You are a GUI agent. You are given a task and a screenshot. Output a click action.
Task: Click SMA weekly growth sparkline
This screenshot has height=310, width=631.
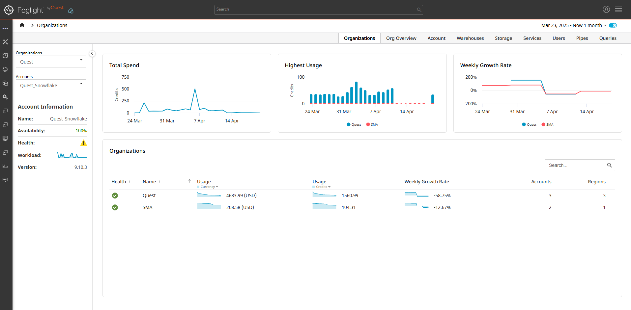(416, 206)
